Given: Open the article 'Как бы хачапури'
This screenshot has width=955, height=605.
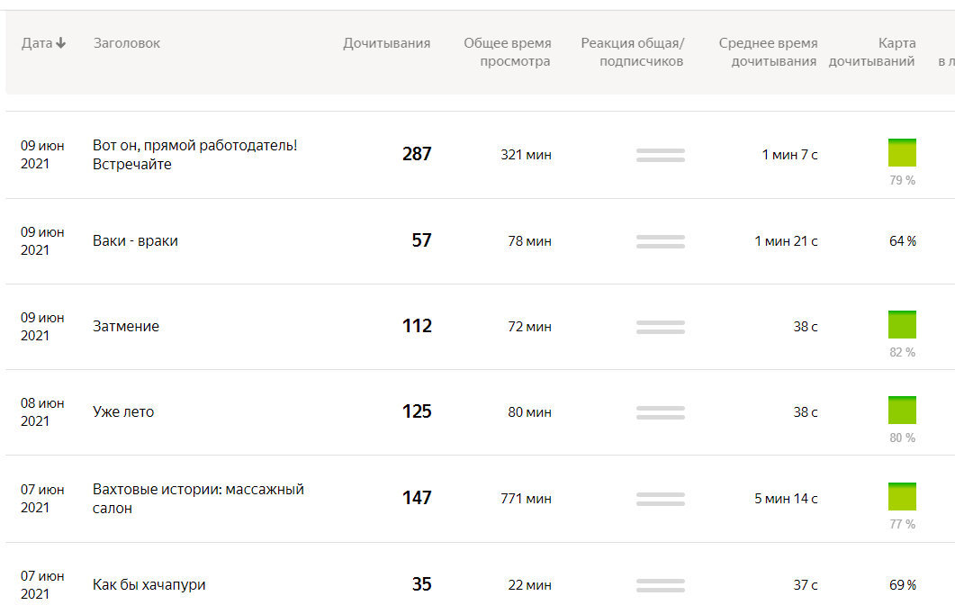Looking at the screenshot, I should coord(149,584).
